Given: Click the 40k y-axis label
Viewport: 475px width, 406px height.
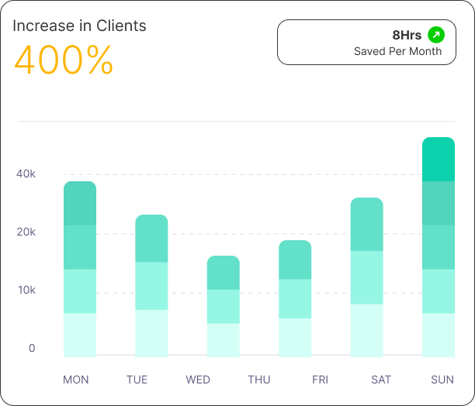Looking at the screenshot, I should click(26, 174).
